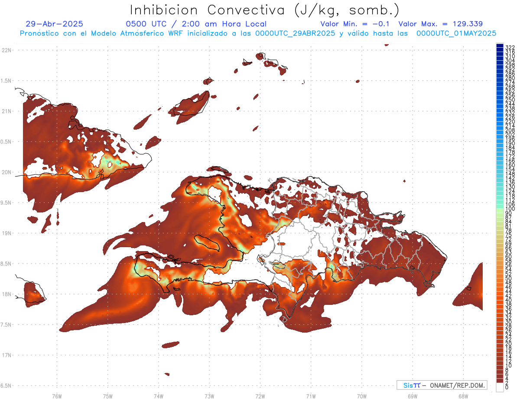This screenshot has width=520, height=402.
Task: Click the 'Pronóstico con el Modelo Atmósferico WRF' line
Action: pos(258,33)
